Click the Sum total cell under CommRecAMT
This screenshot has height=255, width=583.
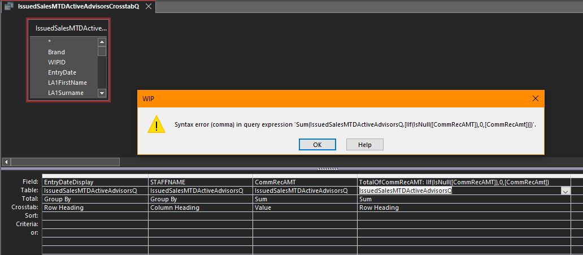[x=305, y=199]
